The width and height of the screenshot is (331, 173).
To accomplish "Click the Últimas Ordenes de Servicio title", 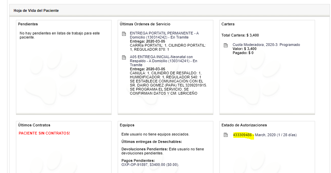I will pos(145,24).
